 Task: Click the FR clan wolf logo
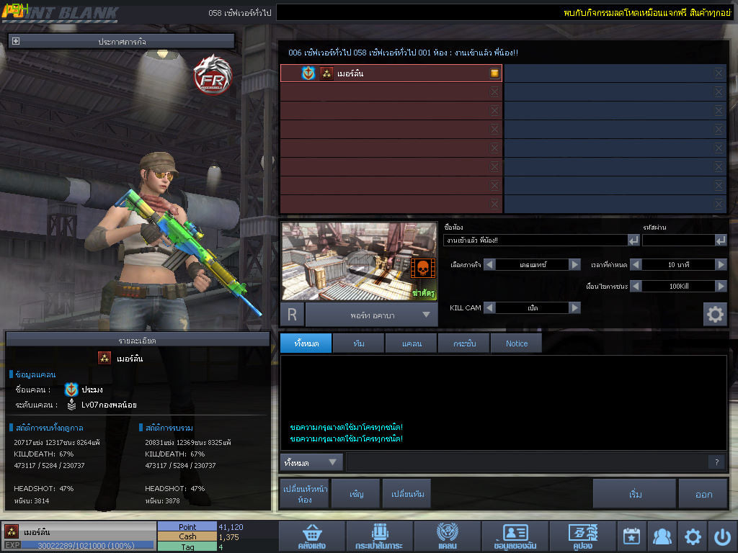coord(213,75)
